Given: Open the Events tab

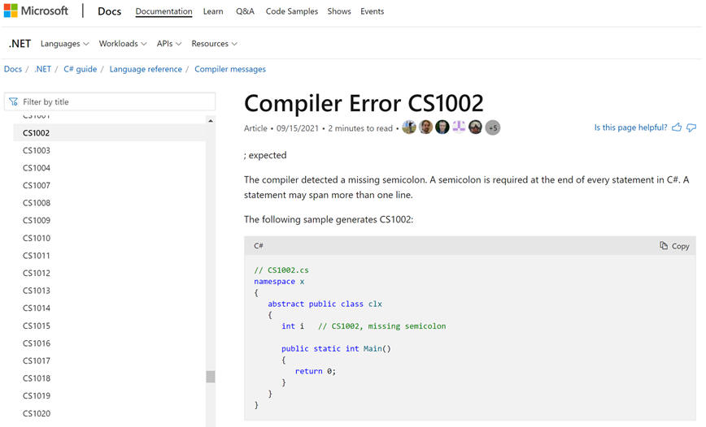Looking at the screenshot, I should (372, 11).
